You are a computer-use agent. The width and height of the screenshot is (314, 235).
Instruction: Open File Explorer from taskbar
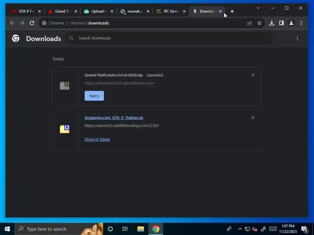coord(140,229)
